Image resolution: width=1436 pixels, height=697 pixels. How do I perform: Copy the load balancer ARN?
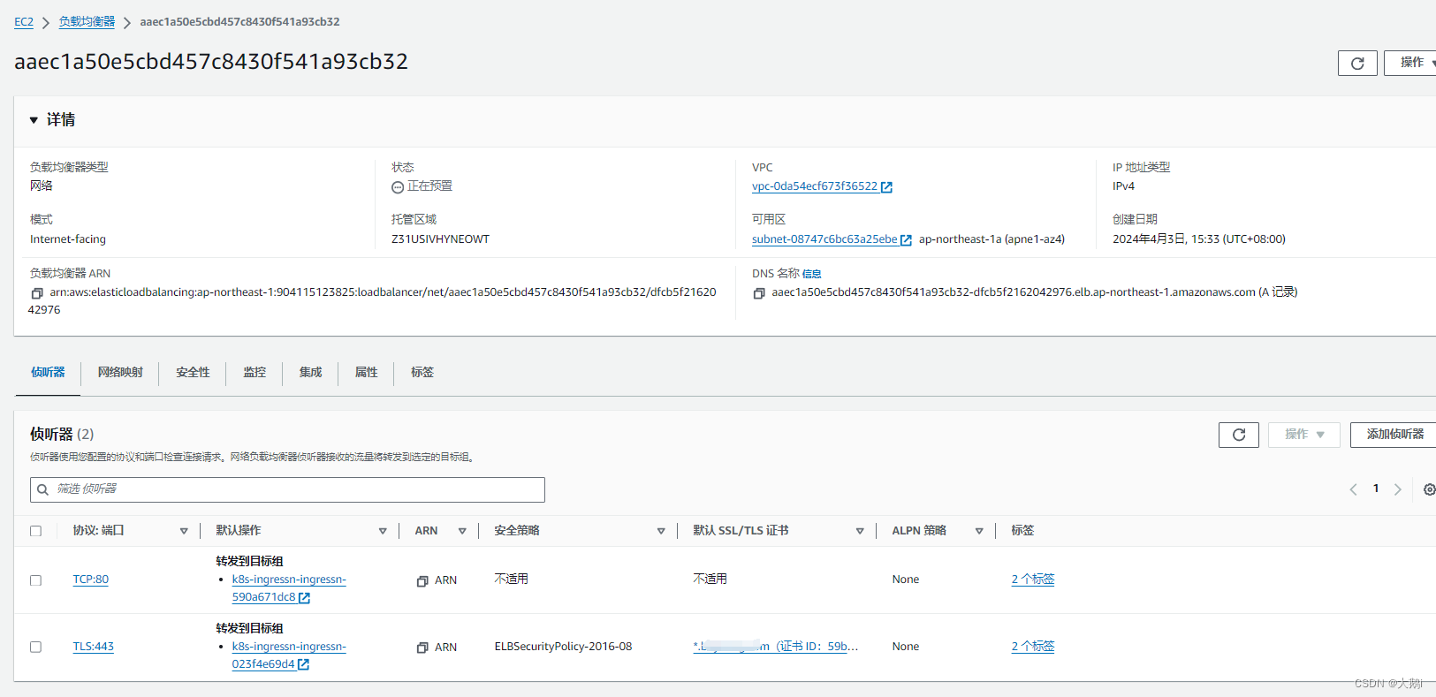[x=37, y=292]
